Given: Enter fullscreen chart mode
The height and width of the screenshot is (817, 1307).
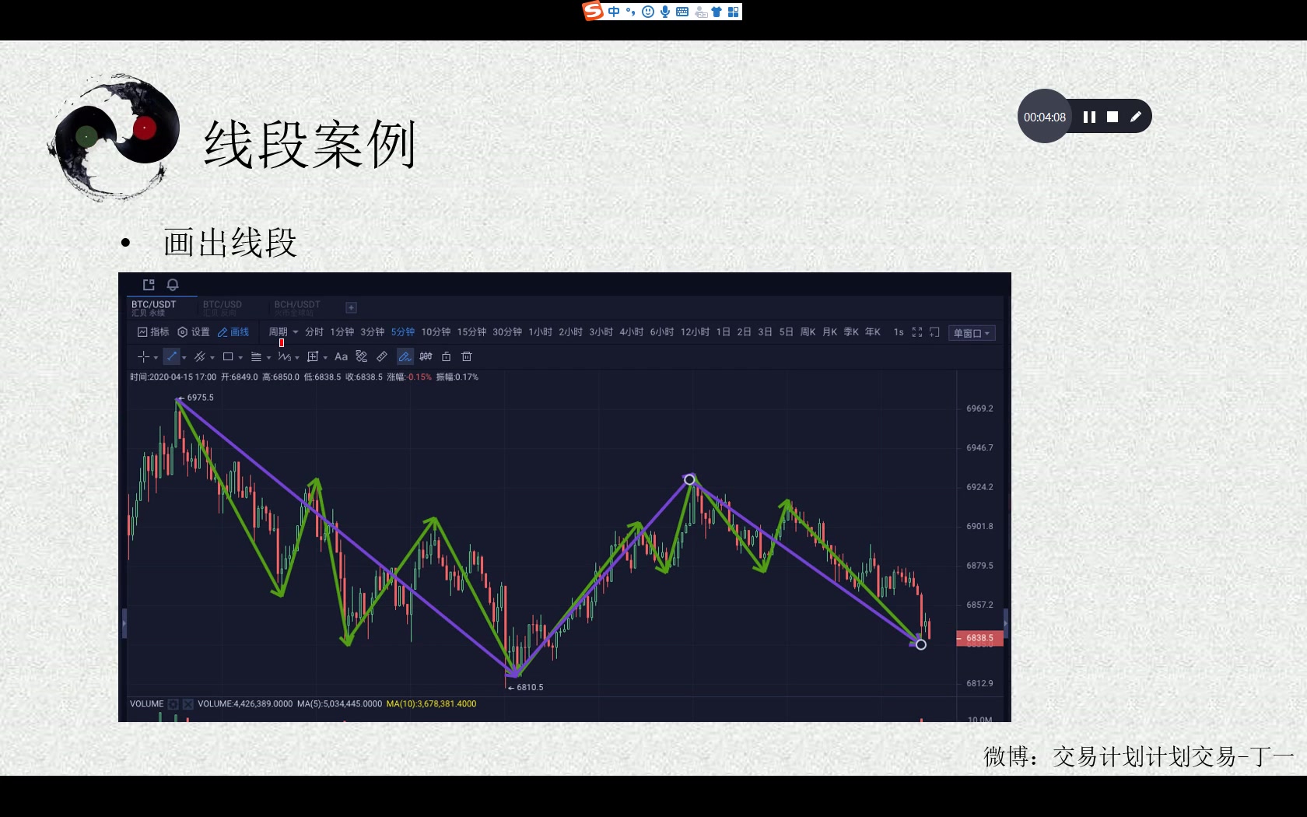Looking at the screenshot, I should (x=917, y=332).
